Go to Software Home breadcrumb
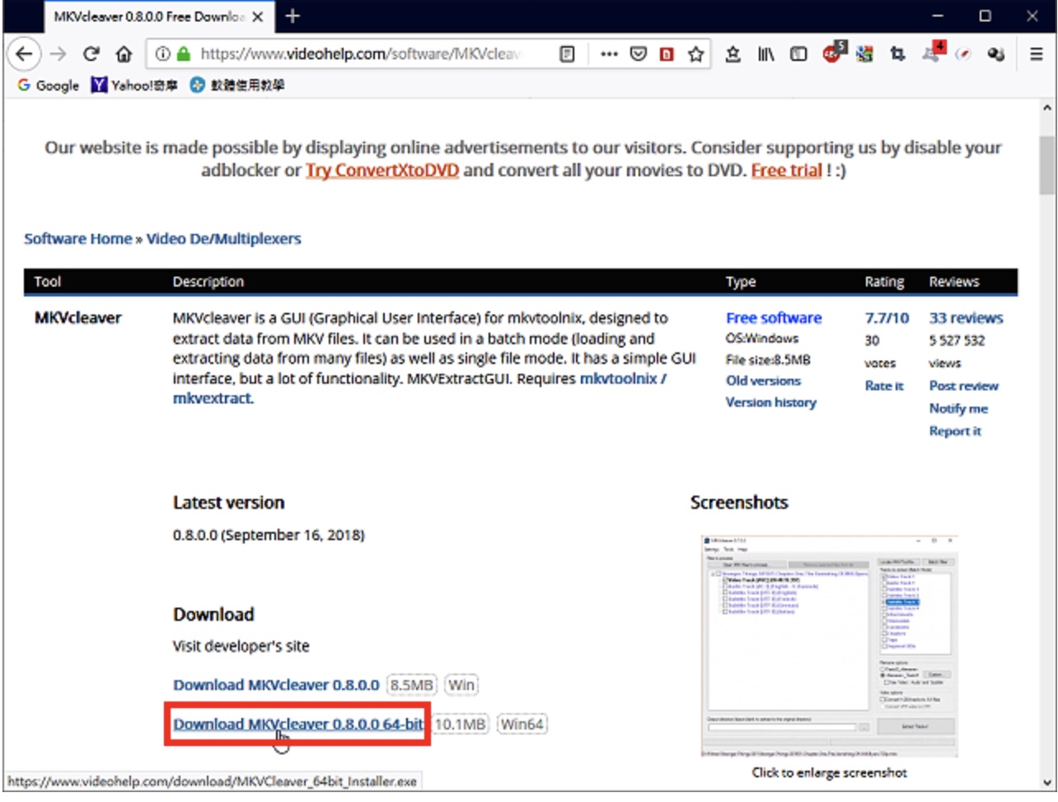Screen dimensions: 1058x802 pyautogui.click(x=78, y=239)
